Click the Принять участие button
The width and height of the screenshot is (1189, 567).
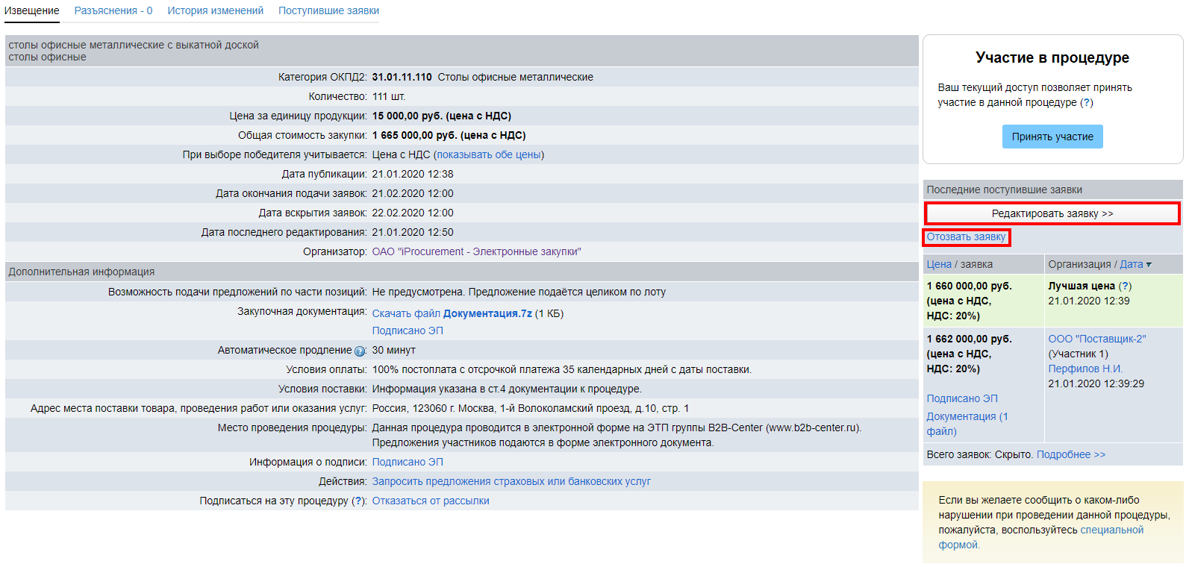click(1052, 137)
